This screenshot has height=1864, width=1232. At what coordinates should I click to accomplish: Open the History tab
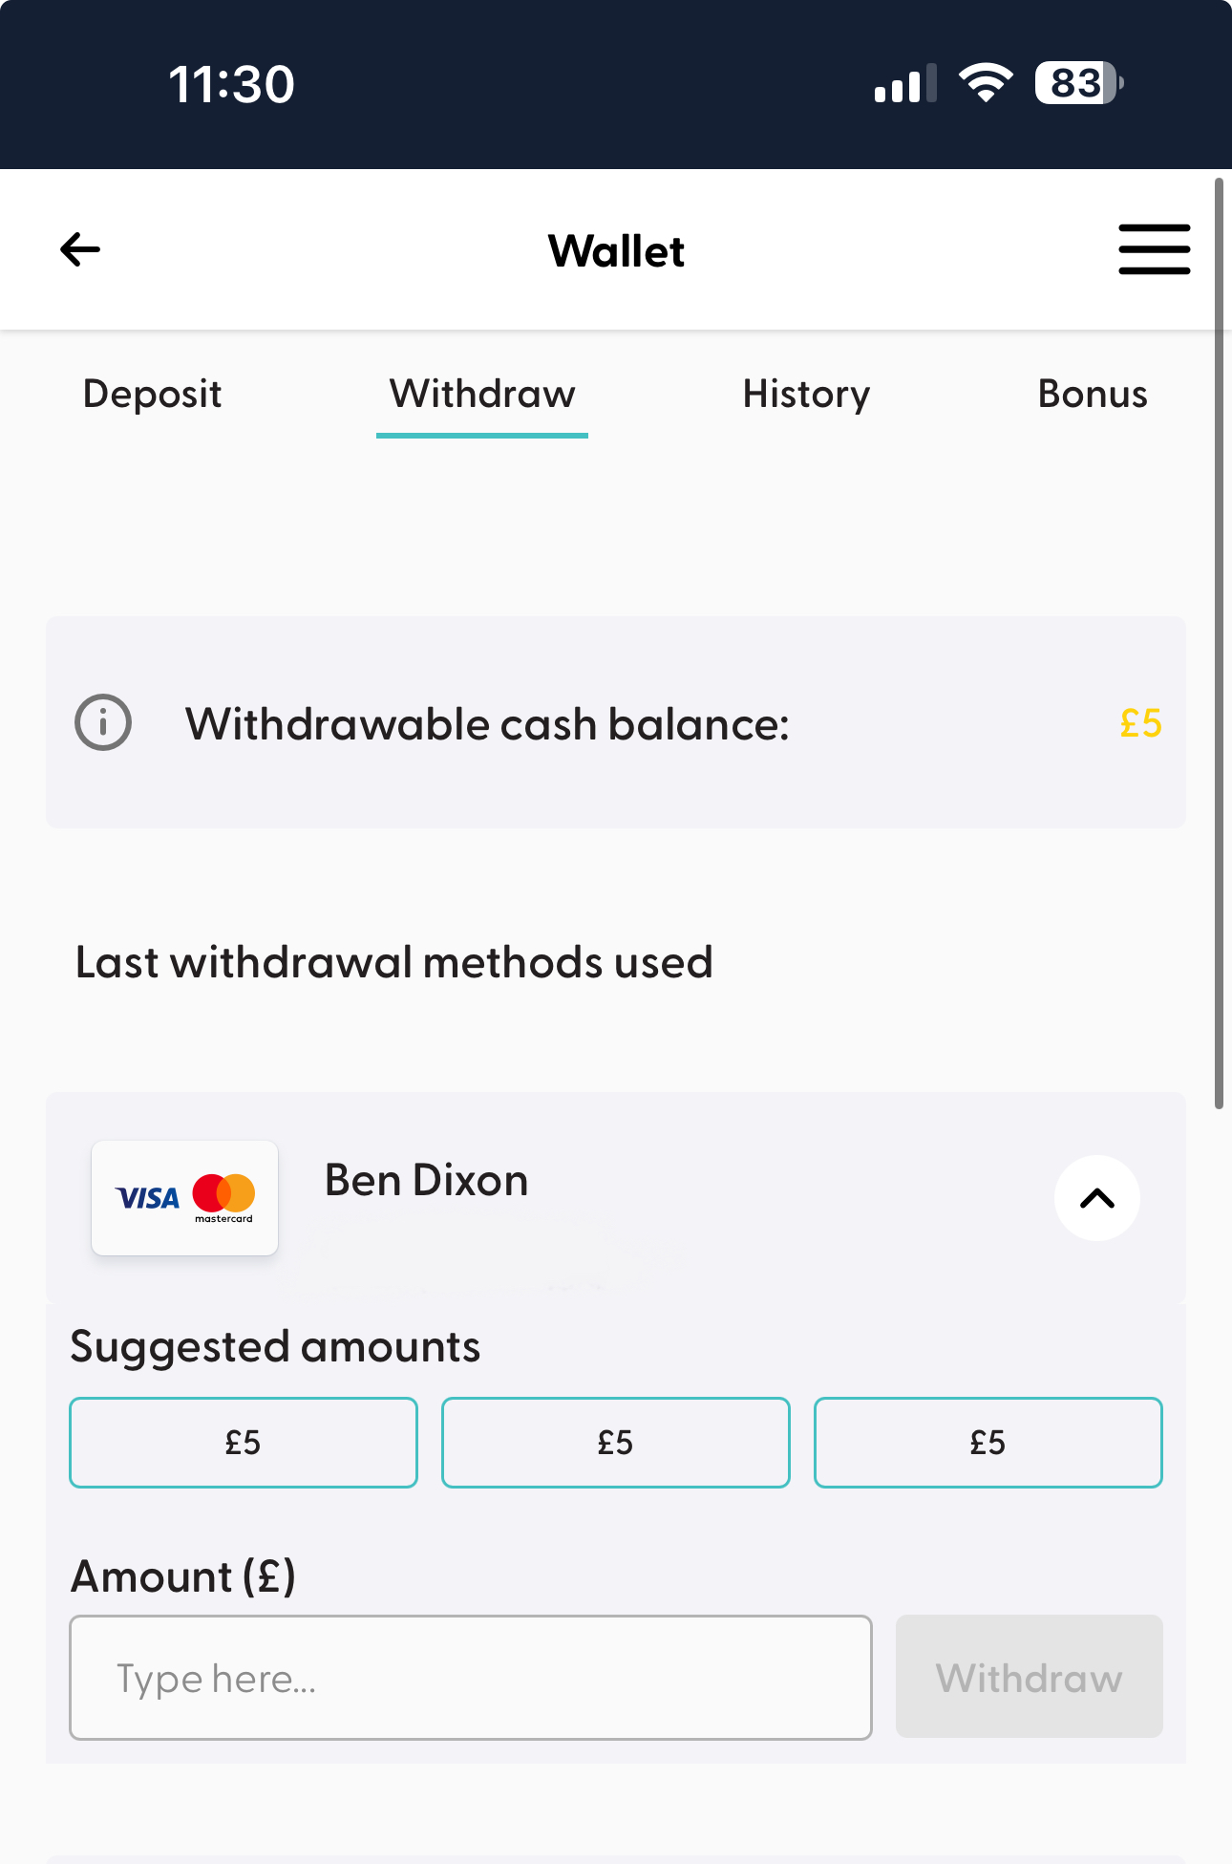coord(805,394)
